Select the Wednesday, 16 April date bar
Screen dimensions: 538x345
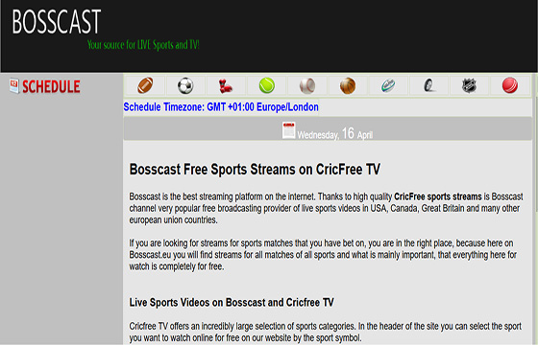point(328,128)
